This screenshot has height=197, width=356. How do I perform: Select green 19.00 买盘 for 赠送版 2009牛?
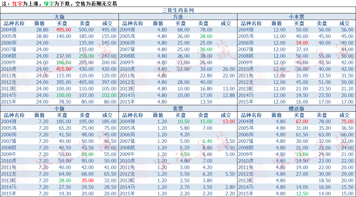[x=302, y=154]
